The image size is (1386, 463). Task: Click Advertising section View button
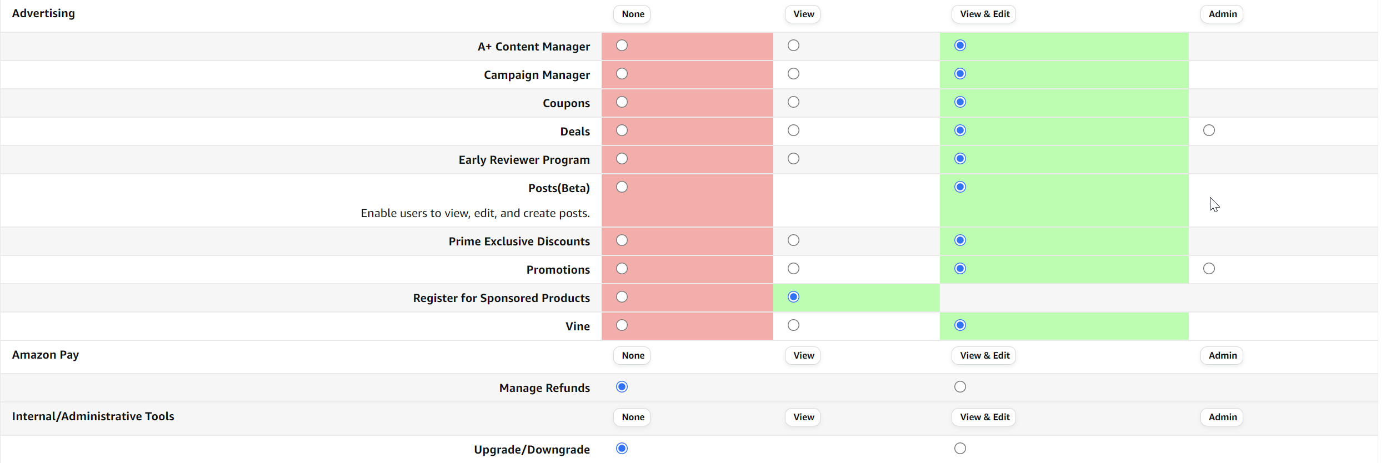click(x=803, y=14)
